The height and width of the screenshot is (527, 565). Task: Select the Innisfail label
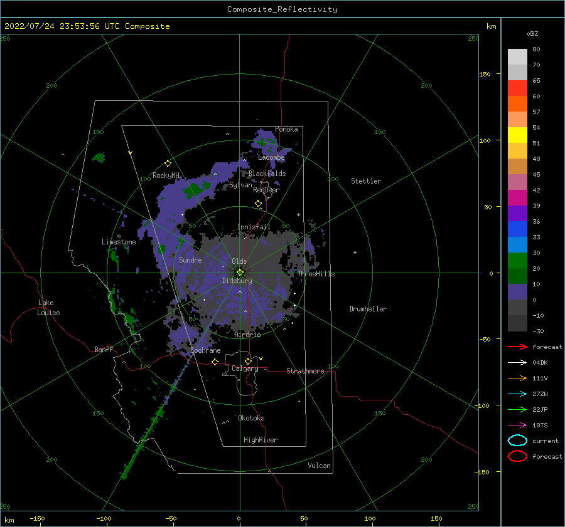pyautogui.click(x=254, y=227)
